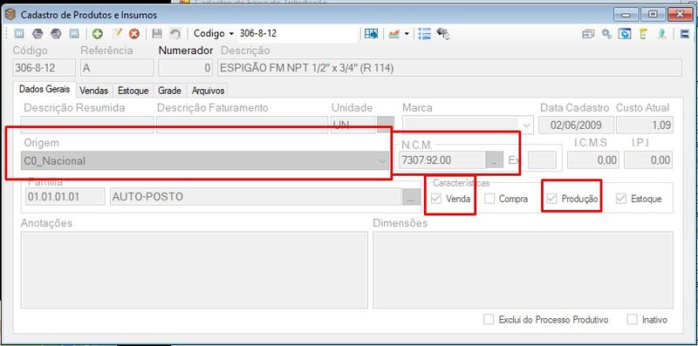Click the Família lookup ellipsis button

[x=411, y=197]
